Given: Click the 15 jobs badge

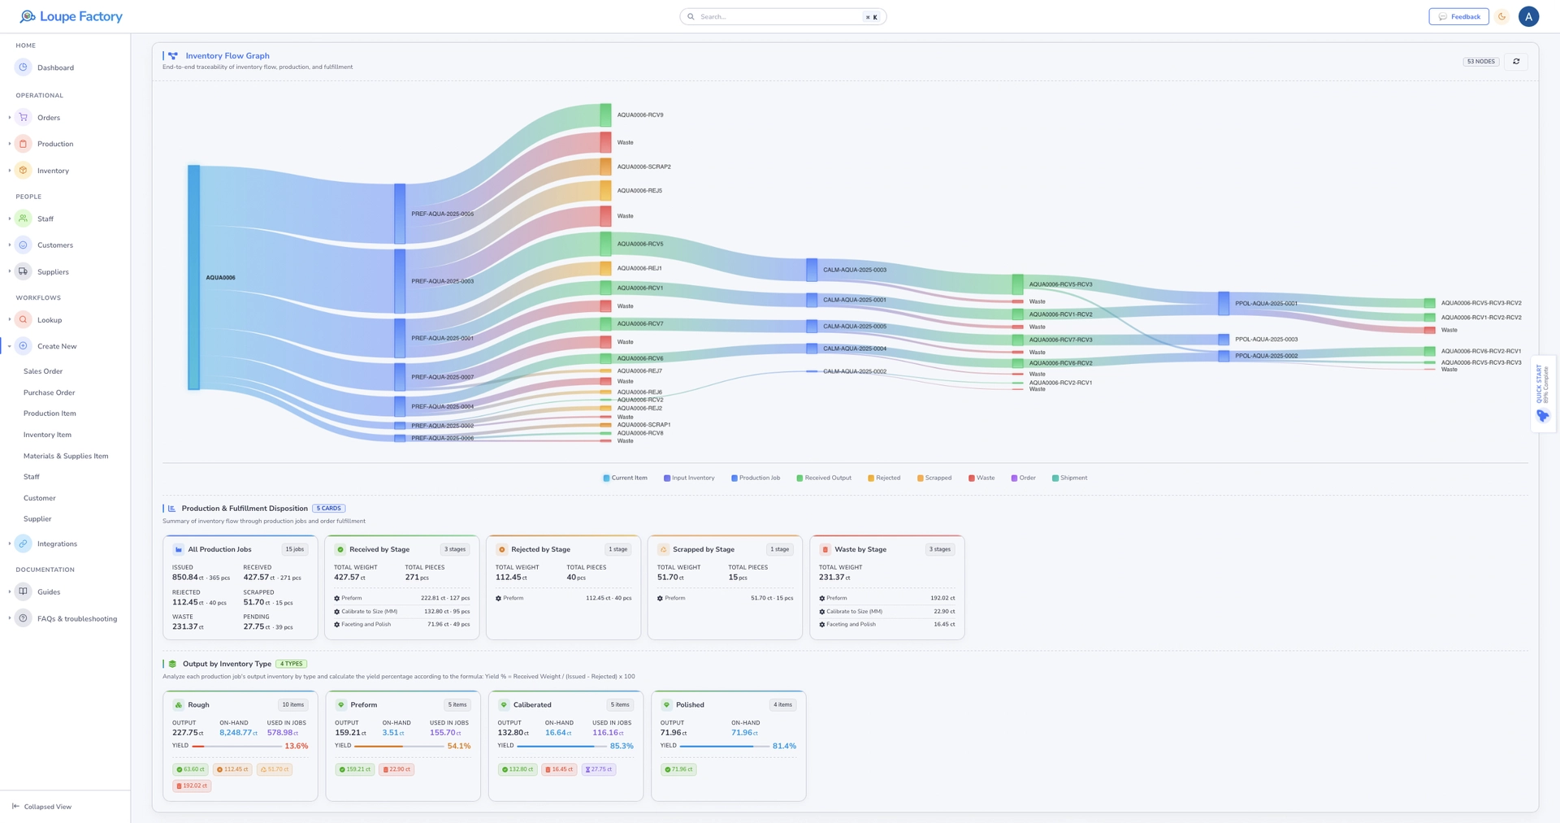Looking at the screenshot, I should point(294,549).
